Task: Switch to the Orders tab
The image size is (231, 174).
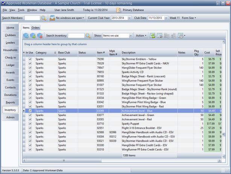Action: click(x=35, y=28)
